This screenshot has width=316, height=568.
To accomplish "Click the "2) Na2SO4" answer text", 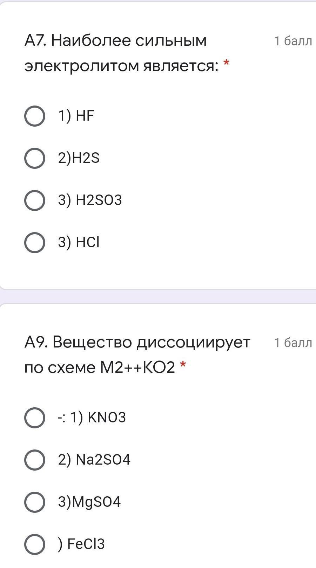I will coord(94,460).
